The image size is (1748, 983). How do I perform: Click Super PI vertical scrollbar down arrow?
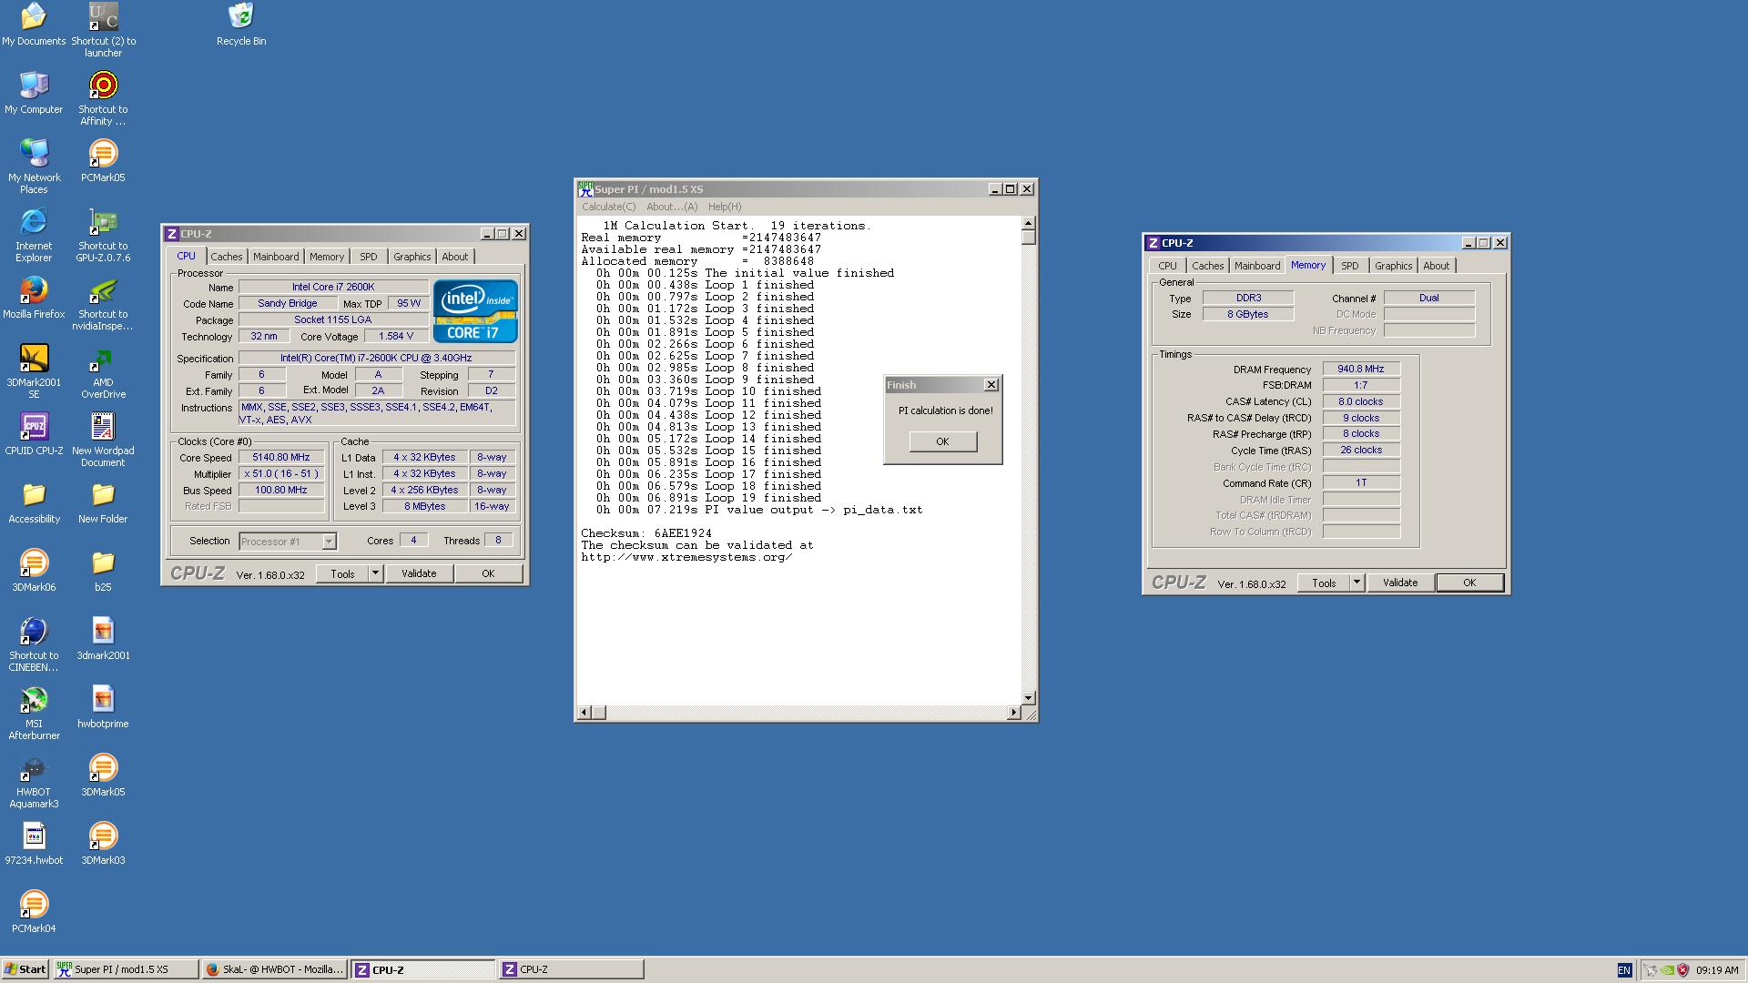(x=1028, y=698)
